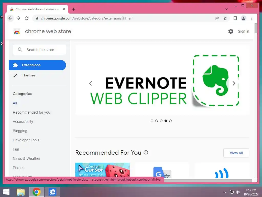262x197 pixels.
Task: Open the Chrome three-dot menu
Action: click(252, 18)
